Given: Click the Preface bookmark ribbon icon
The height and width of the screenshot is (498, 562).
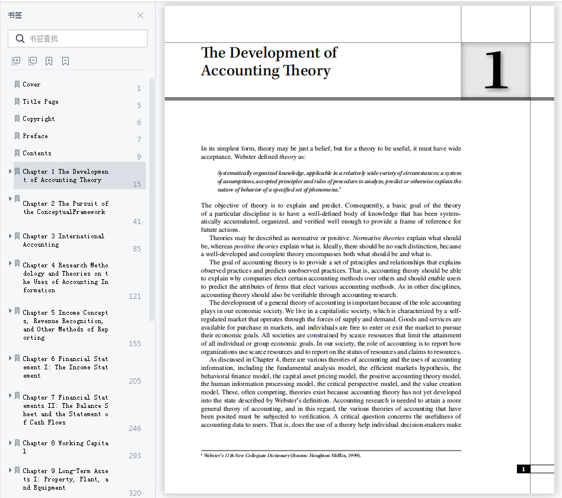Looking at the screenshot, I should point(17,136).
